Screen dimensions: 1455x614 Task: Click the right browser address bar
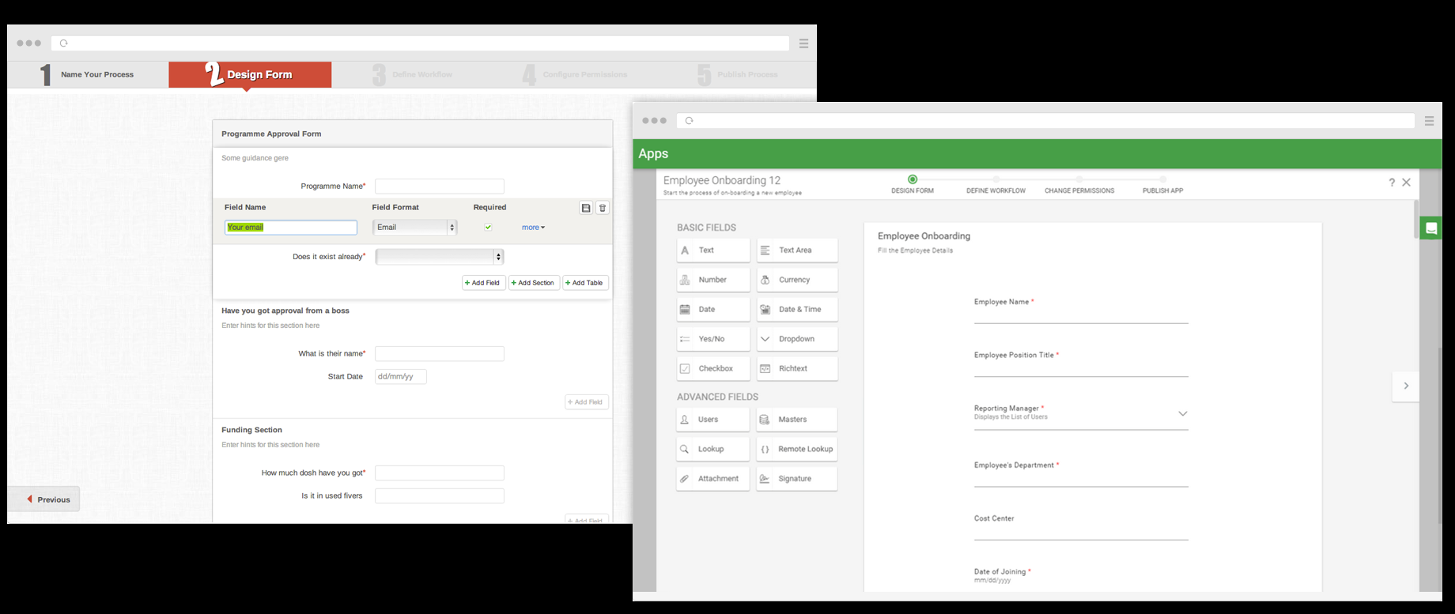pos(1045,121)
